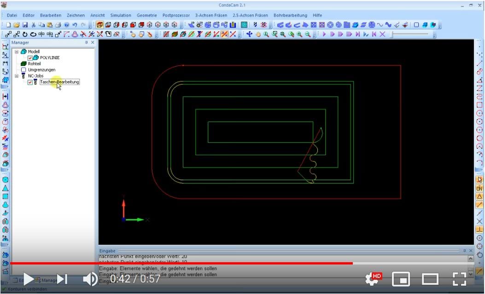Click the Undo arrow icon
The image size is (485, 294).
(x=75, y=25)
